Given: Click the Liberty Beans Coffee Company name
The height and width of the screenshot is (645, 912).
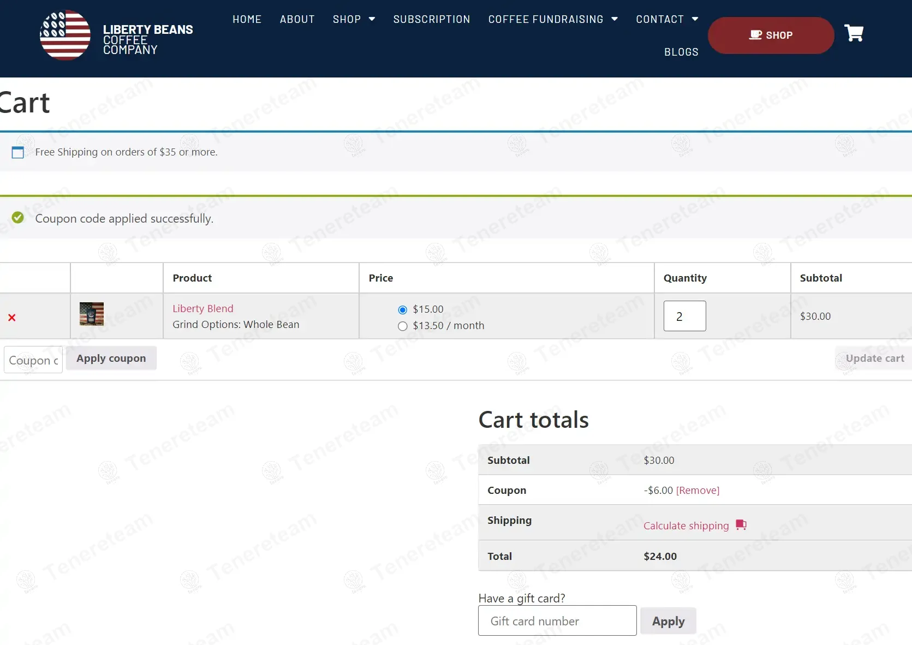Looking at the screenshot, I should (x=148, y=39).
